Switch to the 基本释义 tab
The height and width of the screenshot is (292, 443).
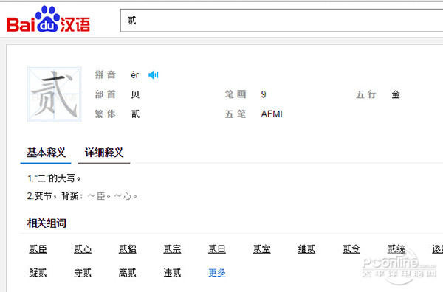[46, 153]
